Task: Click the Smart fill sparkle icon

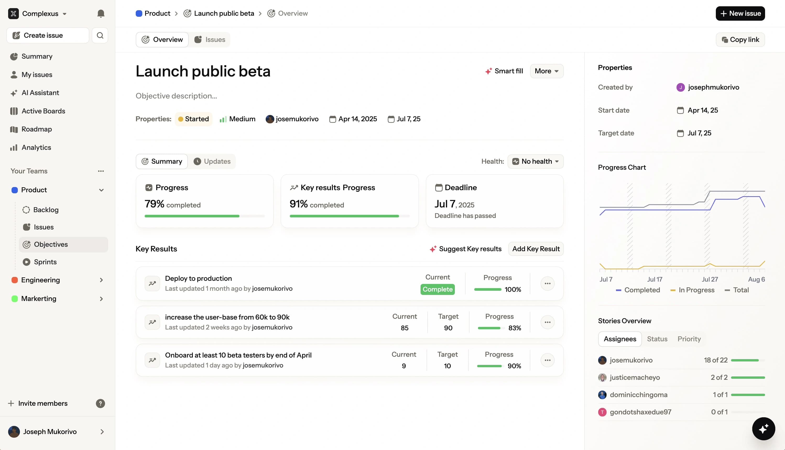Action: pos(488,71)
